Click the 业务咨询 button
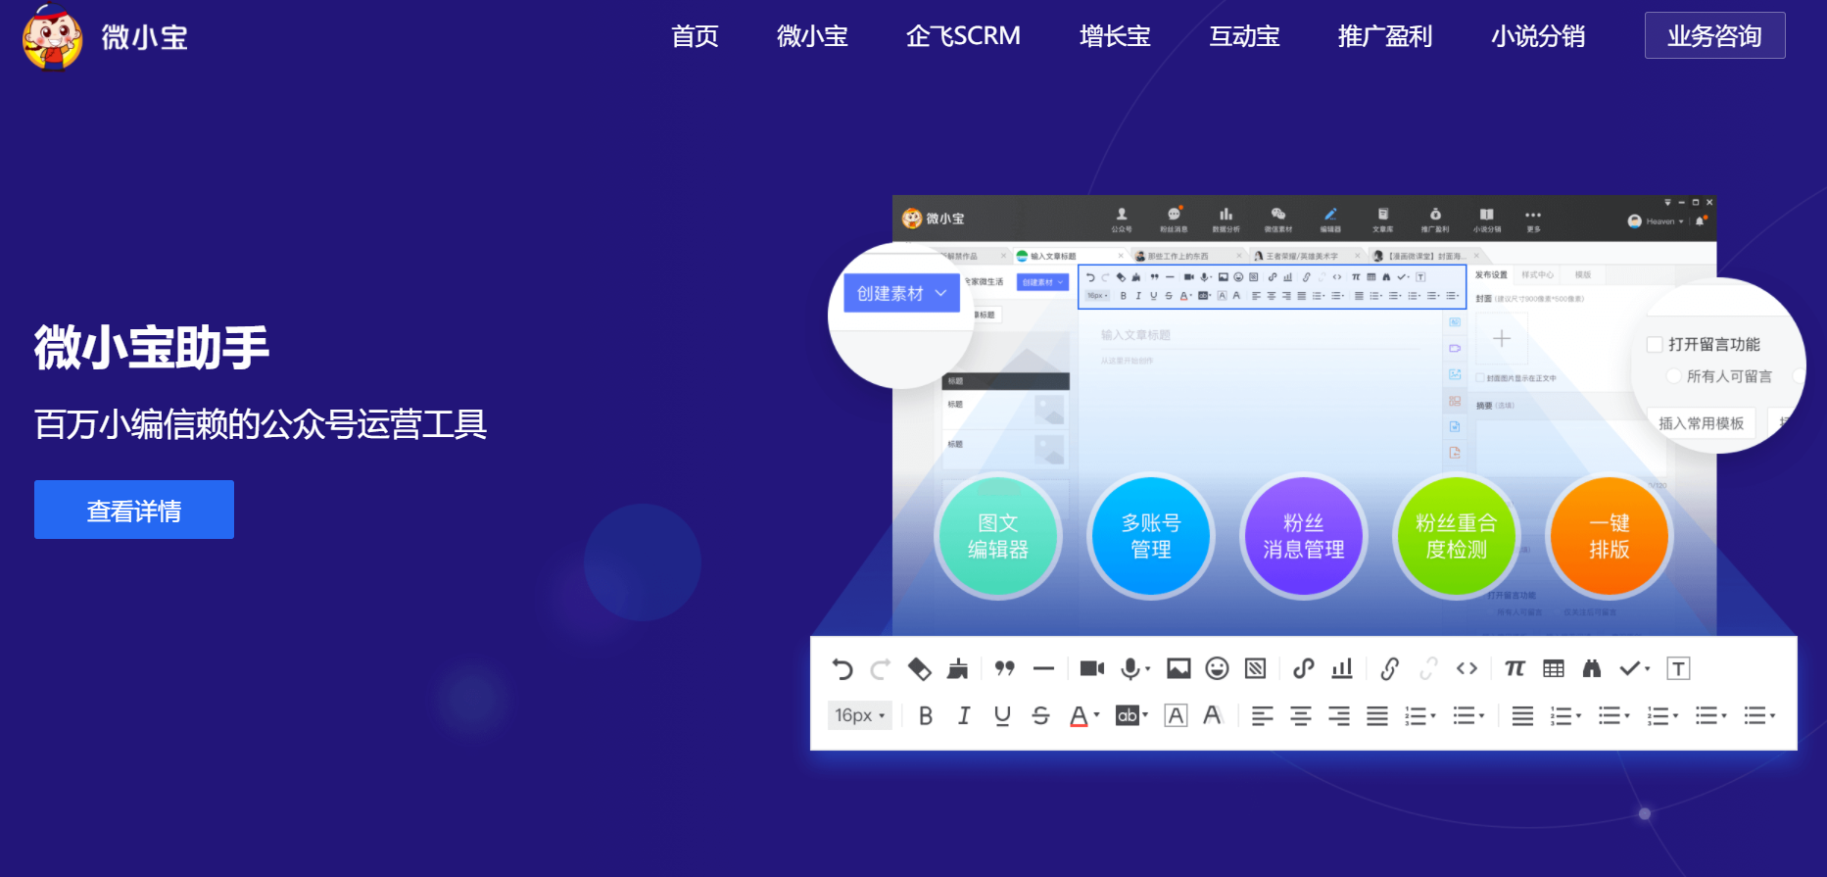The height and width of the screenshot is (877, 1827). tap(1714, 35)
